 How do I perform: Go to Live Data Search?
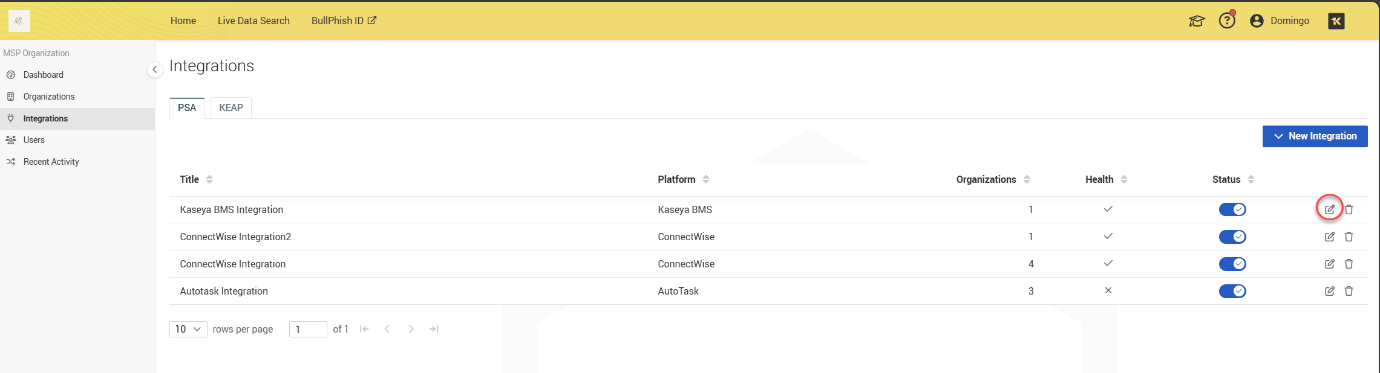click(x=253, y=21)
